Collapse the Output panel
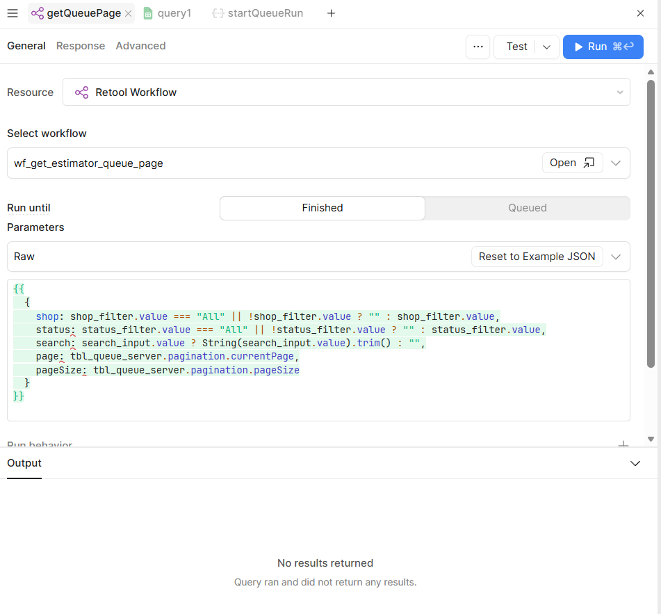The width and height of the screenshot is (661, 614). click(635, 463)
